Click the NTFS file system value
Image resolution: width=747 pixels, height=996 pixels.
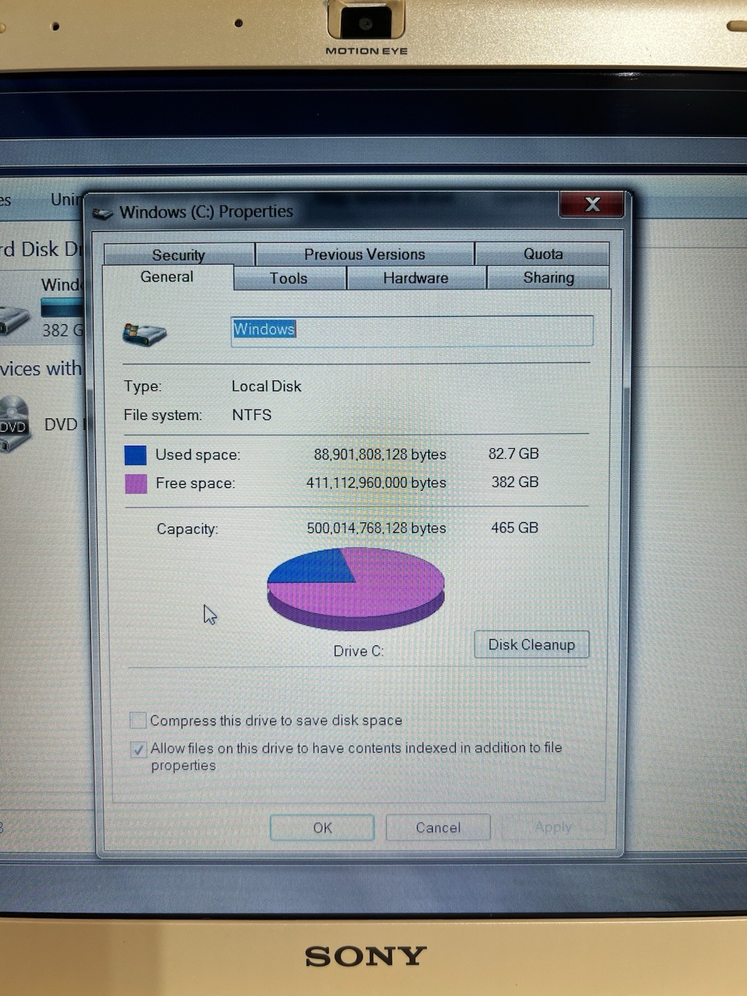click(x=251, y=415)
